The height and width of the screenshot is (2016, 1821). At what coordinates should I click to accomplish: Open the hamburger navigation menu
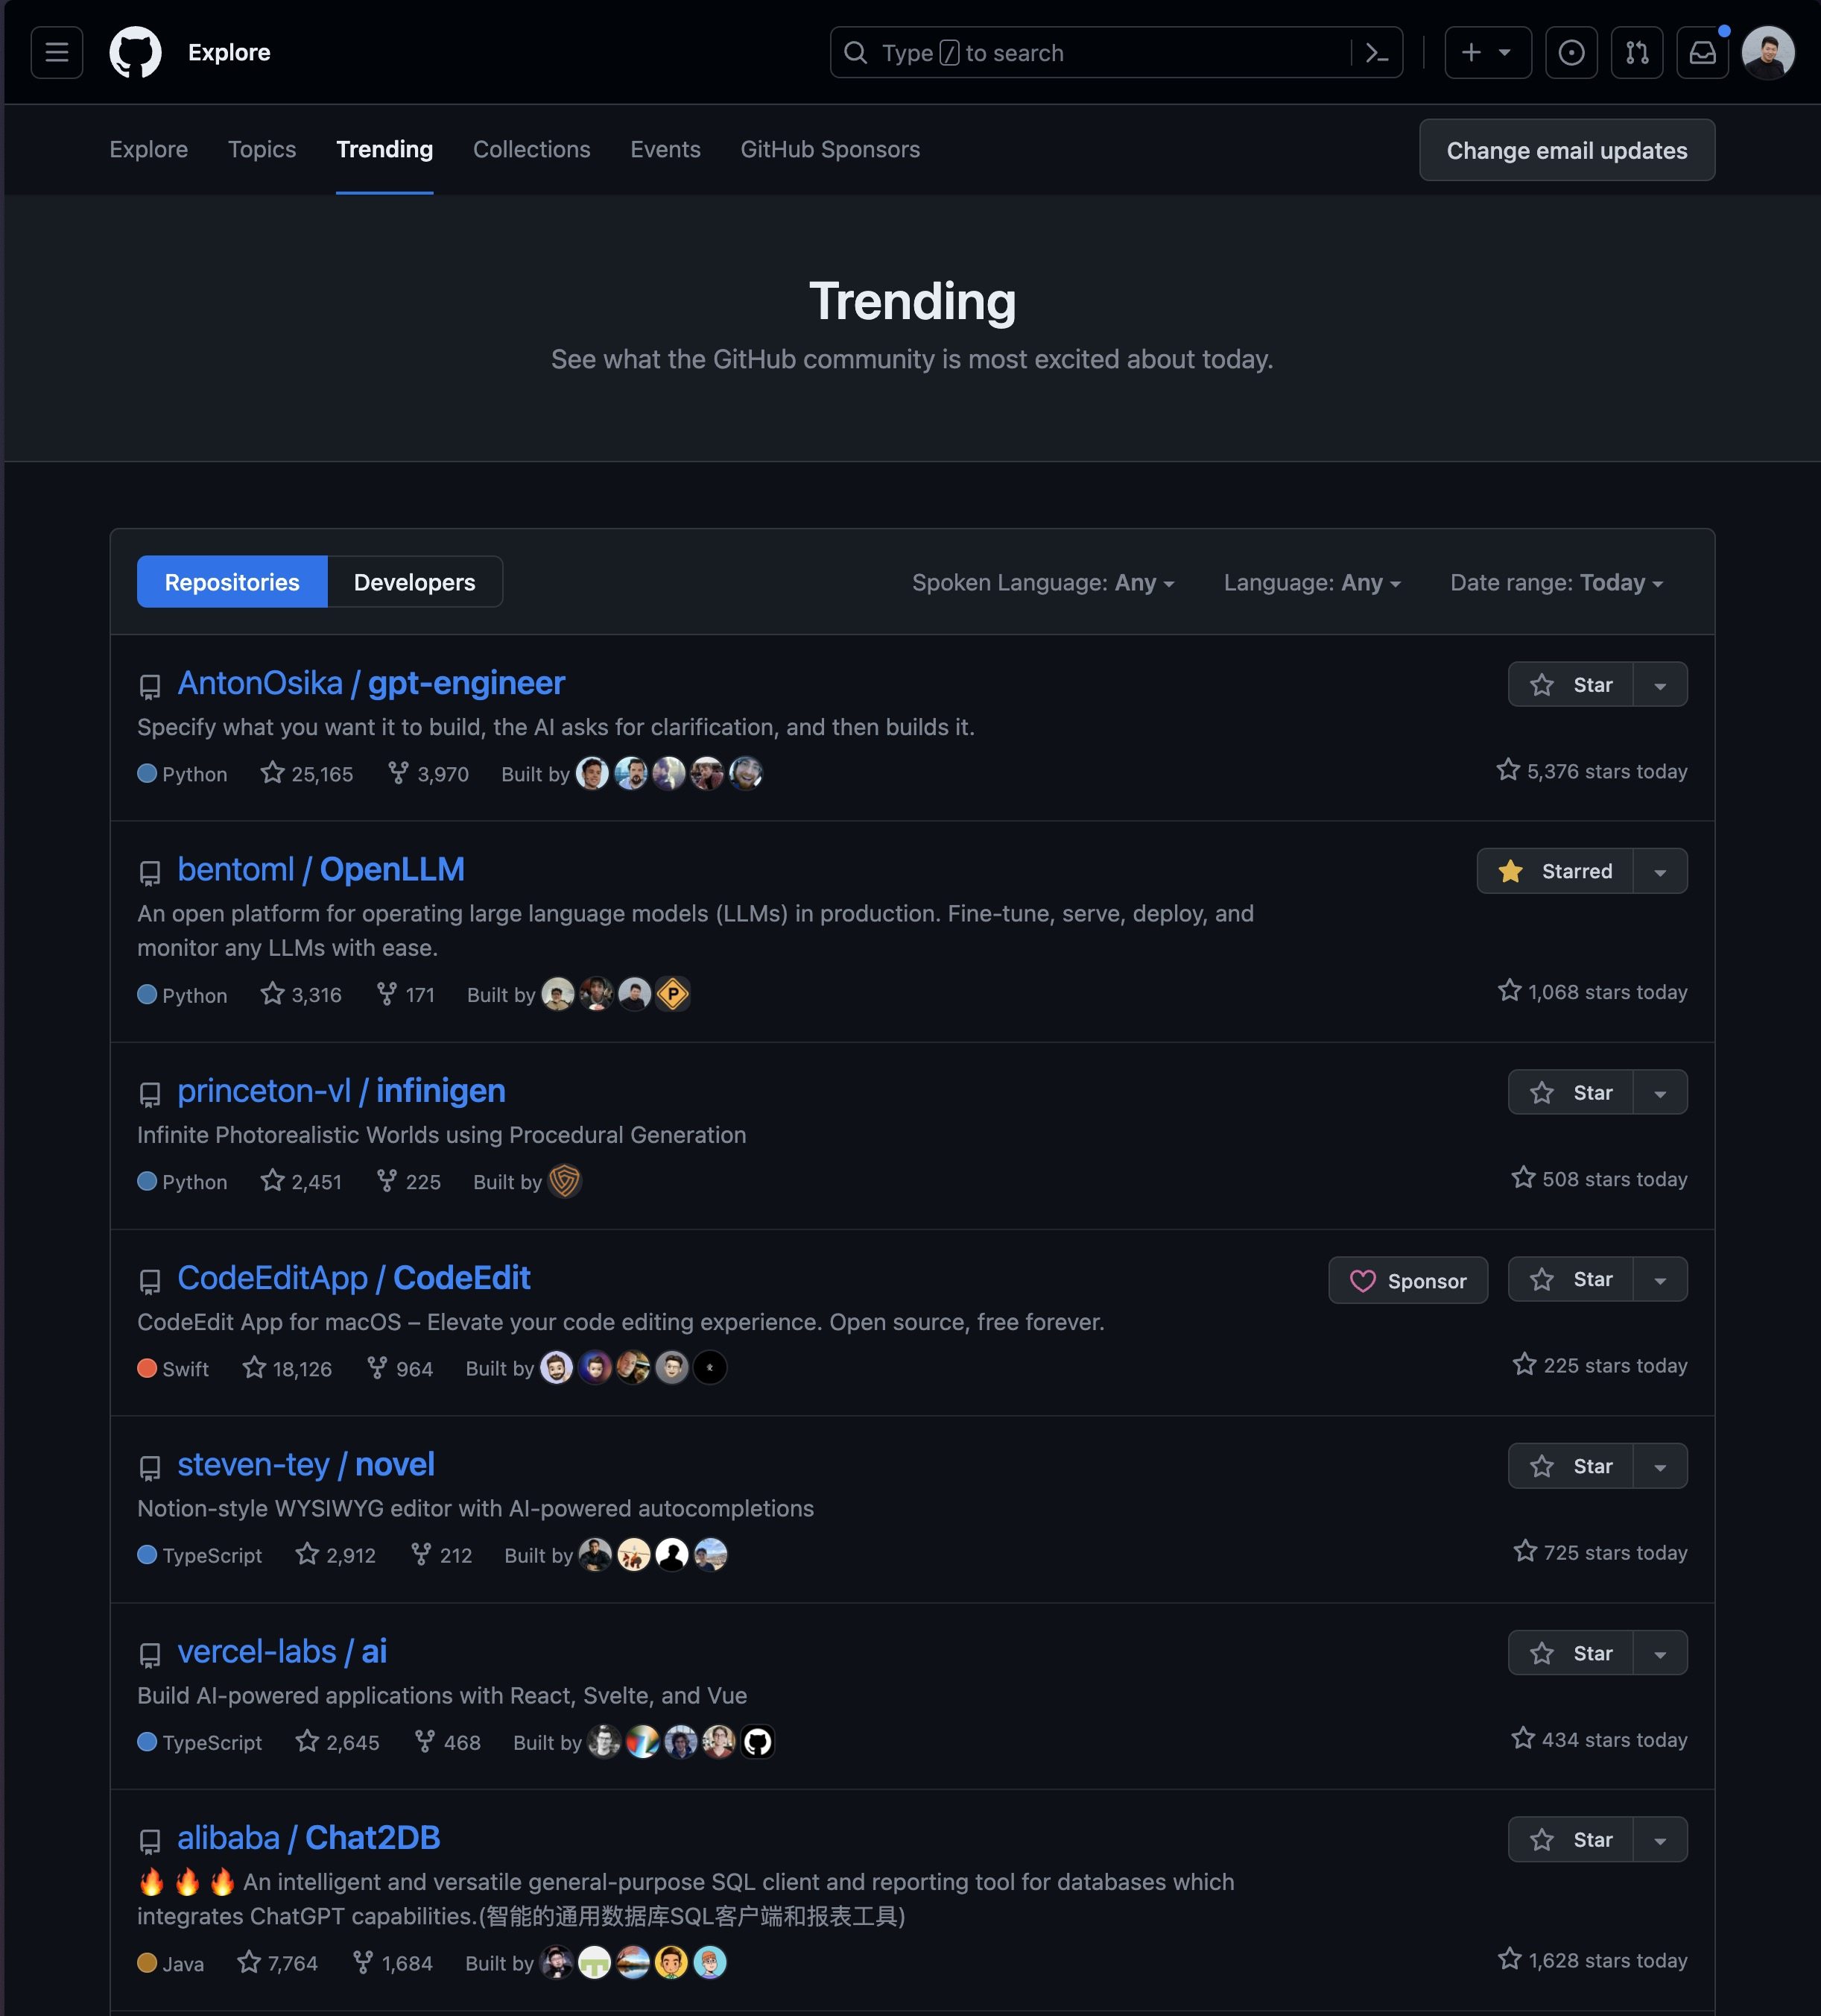click(57, 52)
